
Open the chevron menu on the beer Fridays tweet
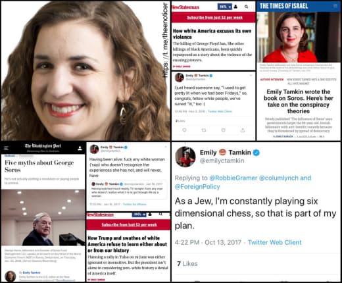[x=251, y=76]
